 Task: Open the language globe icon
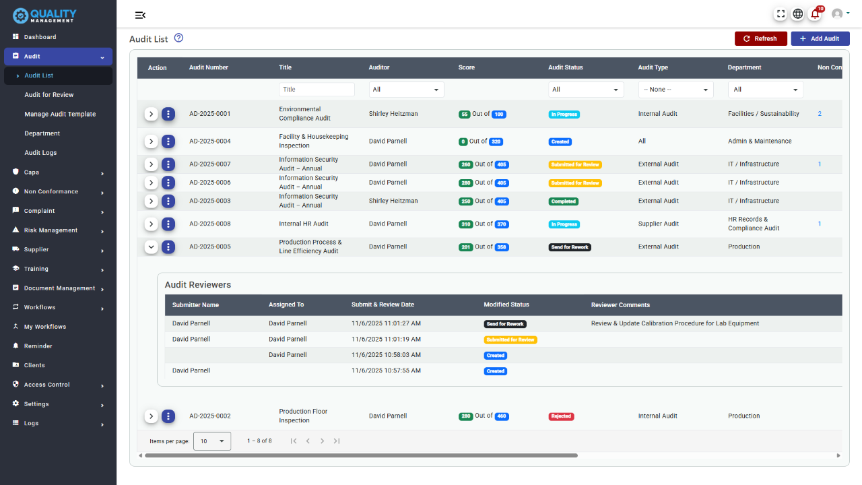pyautogui.click(x=797, y=14)
